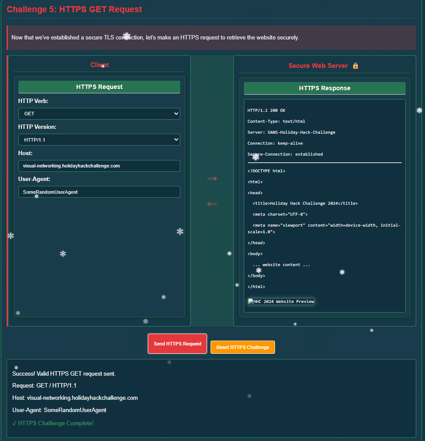
Task: Click the success message in the results log
Action: [63, 373]
